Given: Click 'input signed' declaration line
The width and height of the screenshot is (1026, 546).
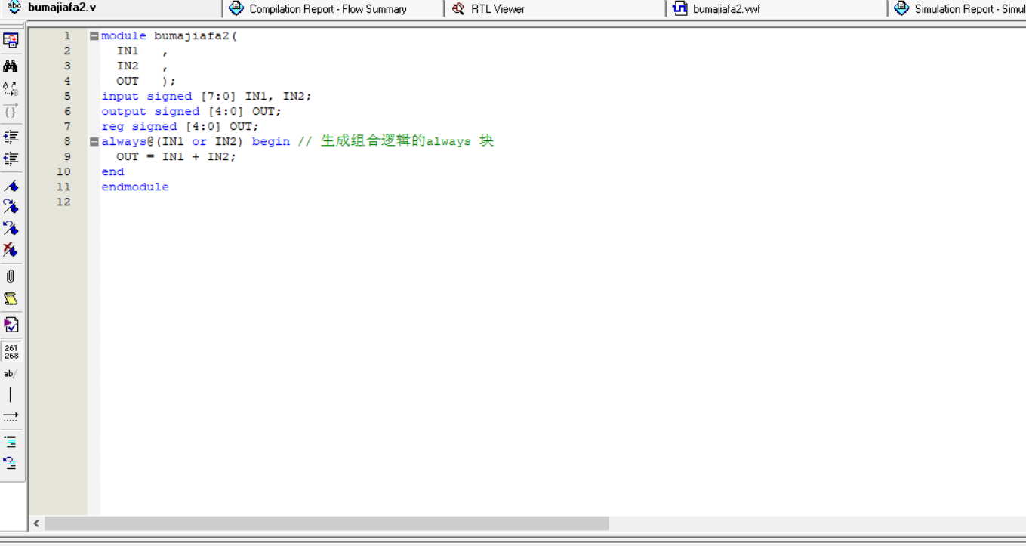Looking at the screenshot, I should (206, 96).
